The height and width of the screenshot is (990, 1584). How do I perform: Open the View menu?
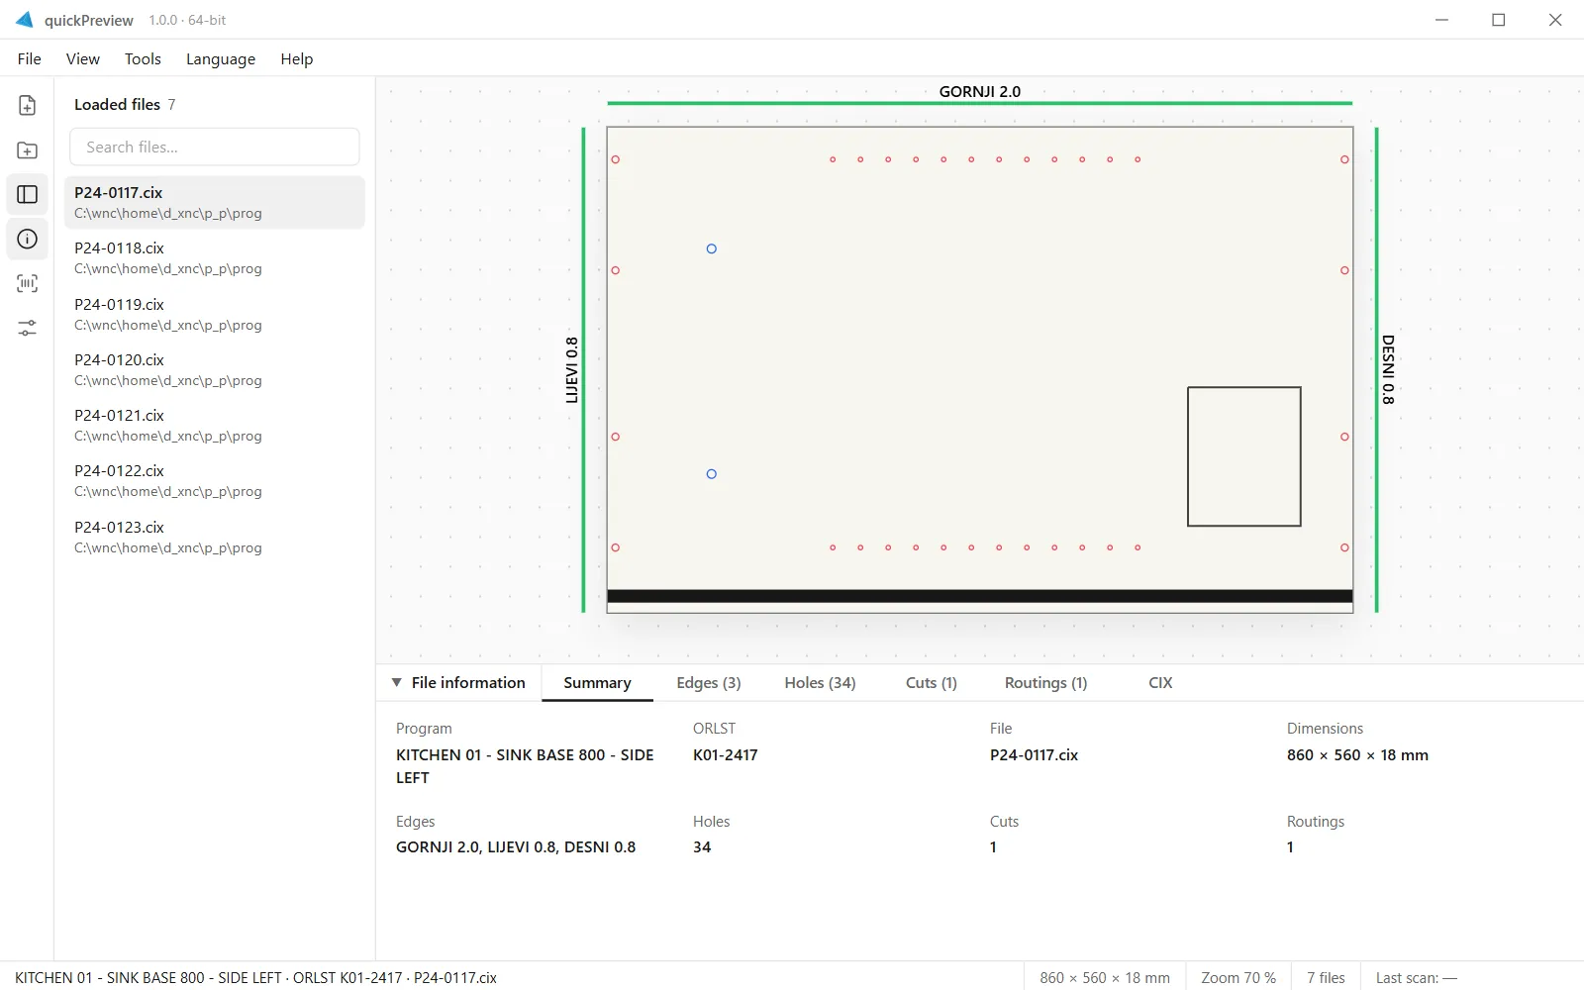[83, 58]
